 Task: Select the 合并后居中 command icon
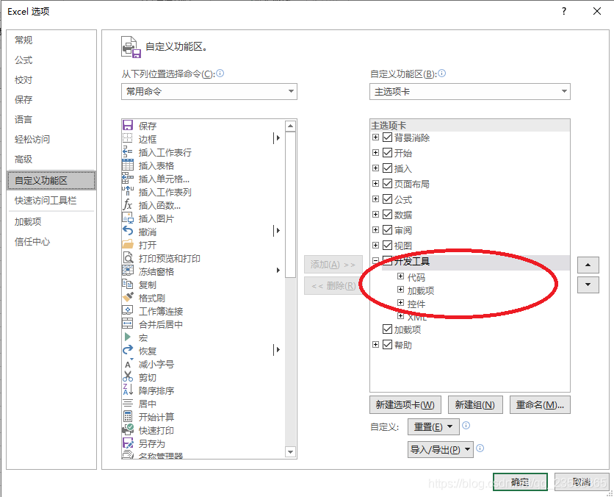(128, 323)
